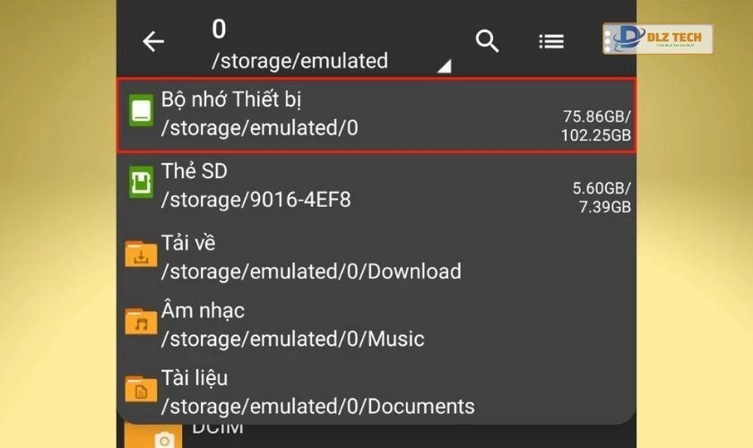Open the list view options icon
753x448 pixels.
coord(550,41)
